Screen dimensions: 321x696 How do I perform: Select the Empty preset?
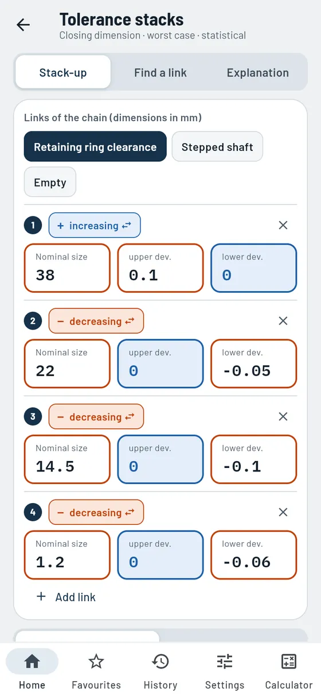50,182
